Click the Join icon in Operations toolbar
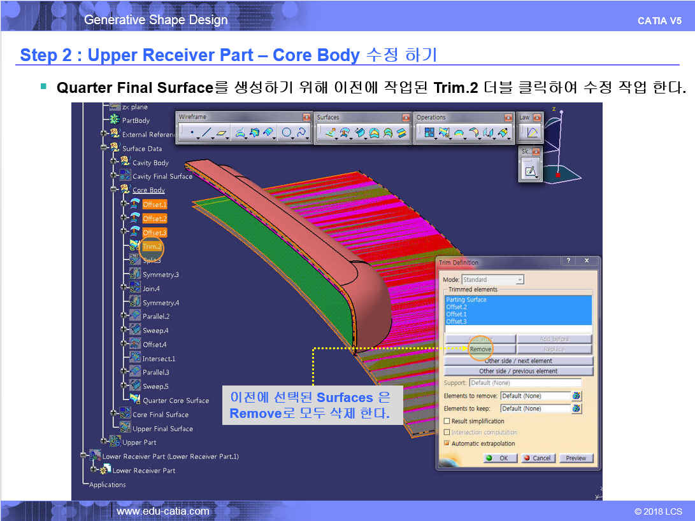The width and height of the screenshot is (695, 521). click(x=429, y=134)
